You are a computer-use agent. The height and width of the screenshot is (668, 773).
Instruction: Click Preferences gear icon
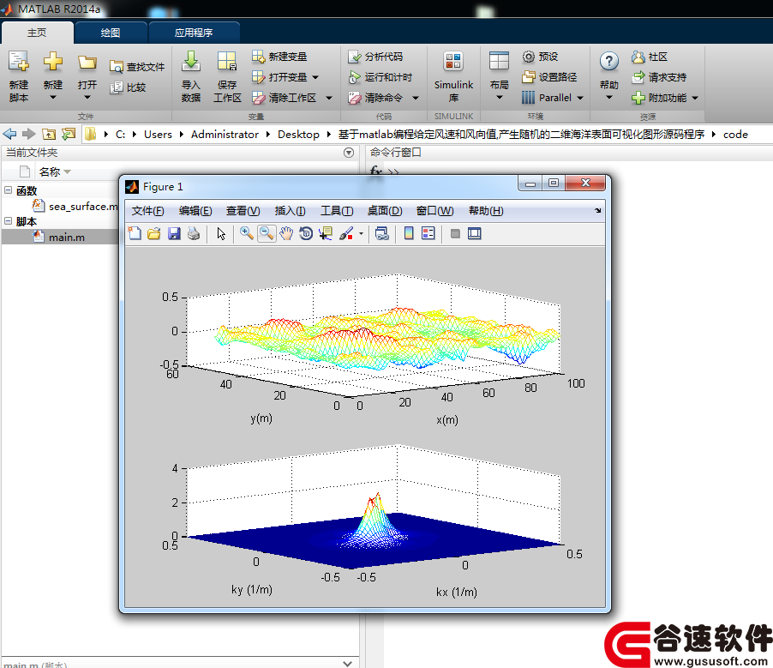click(x=528, y=57)
